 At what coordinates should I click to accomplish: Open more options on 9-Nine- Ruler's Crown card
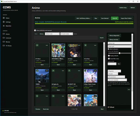(95, 71)
